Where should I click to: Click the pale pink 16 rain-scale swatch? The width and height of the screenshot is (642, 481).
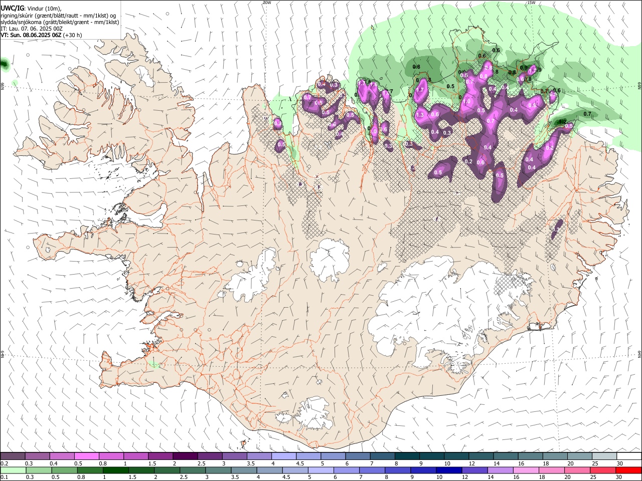[526, 470]
